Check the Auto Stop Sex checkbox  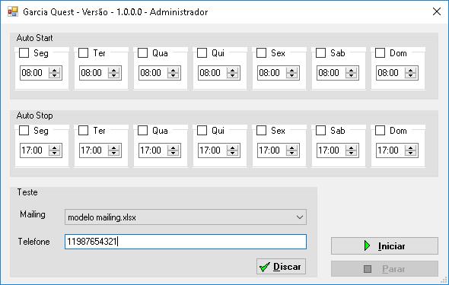point(261,131)
